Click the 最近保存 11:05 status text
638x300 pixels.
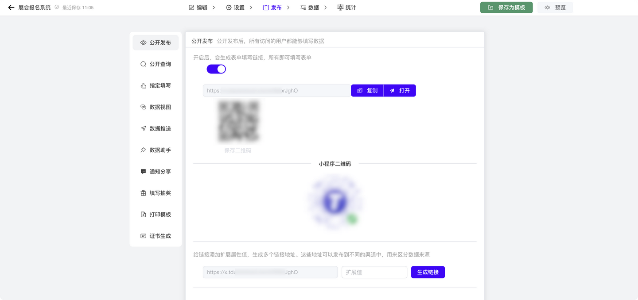78,8
